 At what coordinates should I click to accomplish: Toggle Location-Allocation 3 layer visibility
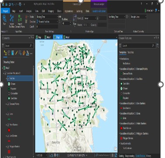(5, 73)
